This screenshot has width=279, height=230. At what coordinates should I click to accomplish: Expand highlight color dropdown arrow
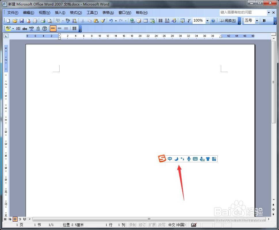tap(13, 28)
